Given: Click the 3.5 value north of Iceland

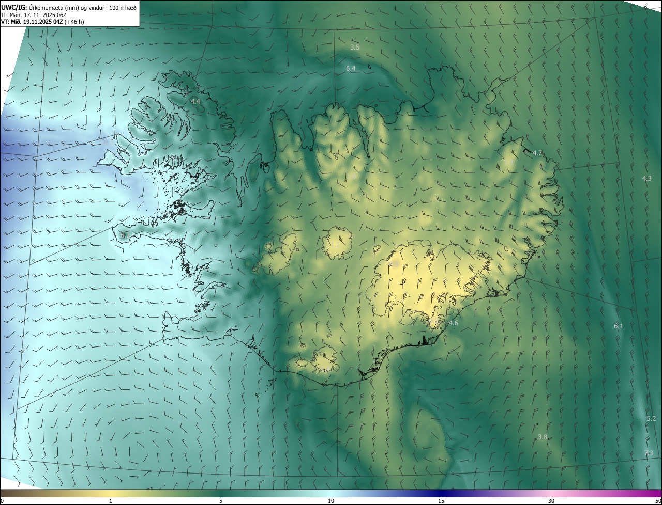Looking at the screenshot, I should tap(355, 47).
